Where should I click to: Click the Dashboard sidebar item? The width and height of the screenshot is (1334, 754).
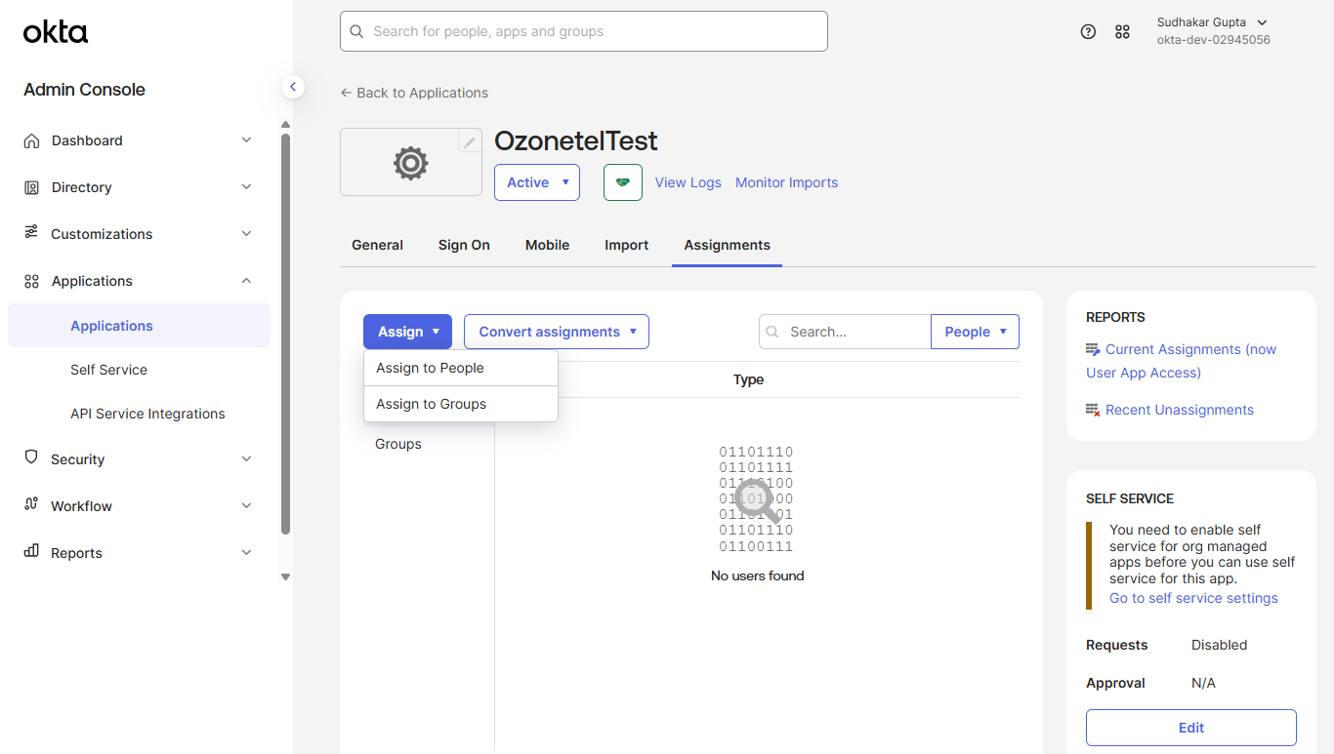coord(139,140)
